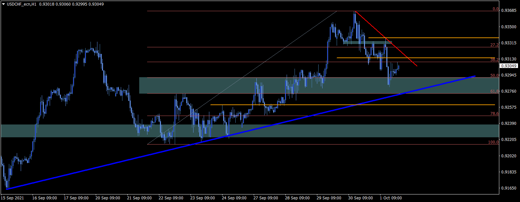Click the 23 Sep 09:00 time label
Image resolution: width=520 pixels, height=202 pixels.
pyautogui.click(x=202, y=198)
